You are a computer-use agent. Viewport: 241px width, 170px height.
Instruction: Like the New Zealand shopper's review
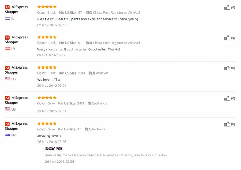click(227, 124)
